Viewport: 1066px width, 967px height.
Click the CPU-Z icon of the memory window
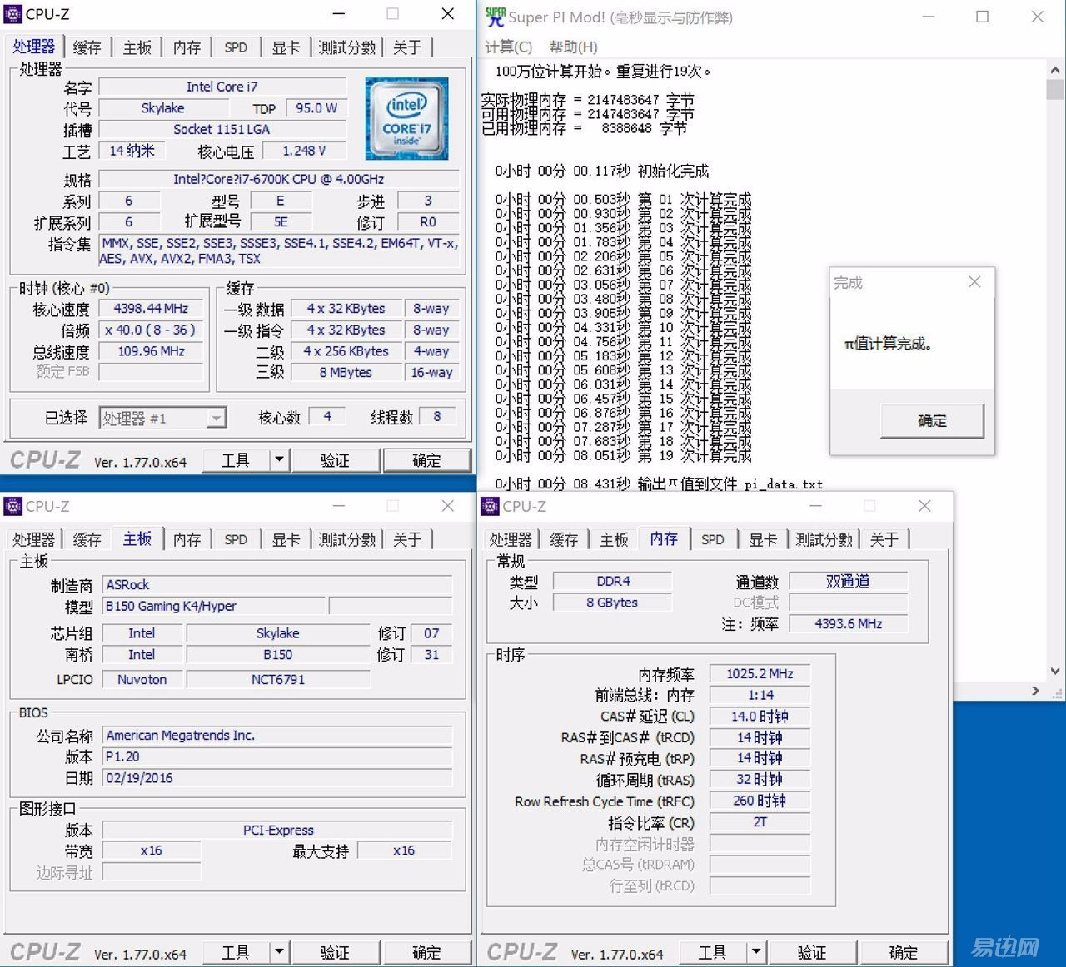491,506
